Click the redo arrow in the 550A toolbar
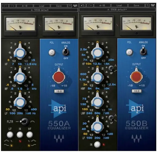Image resolution: width=158 pixels, height=152 pixels. [12, 6]
